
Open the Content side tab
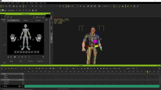coord(51,17)
